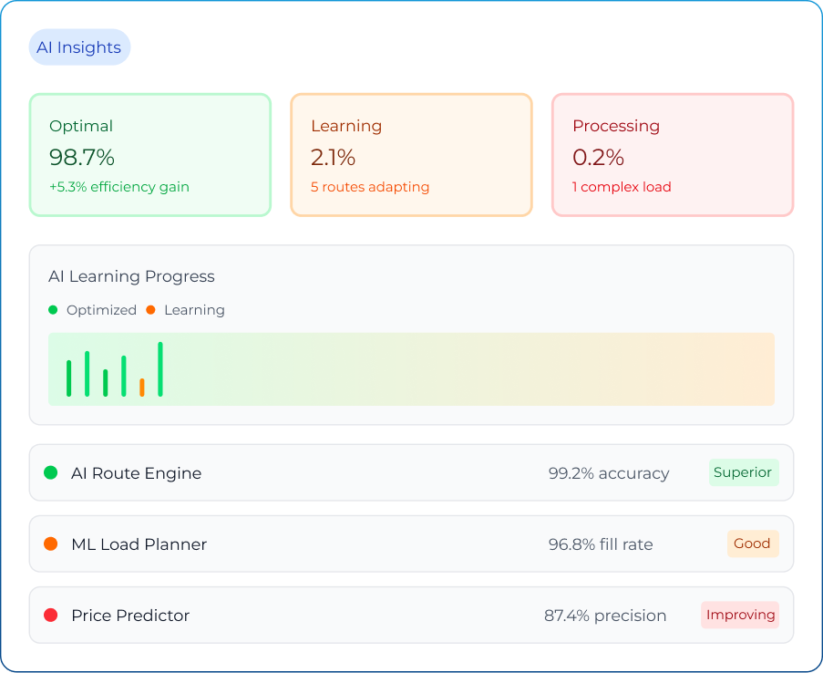Open the Learning 2.1% stats card

tap(411, 155)
